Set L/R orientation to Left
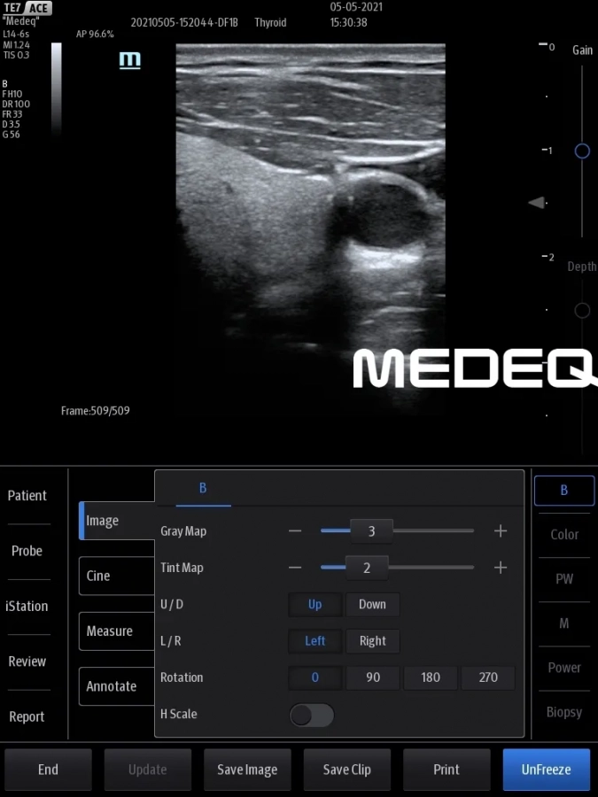 pyautogui.click(x=315, y=641)
